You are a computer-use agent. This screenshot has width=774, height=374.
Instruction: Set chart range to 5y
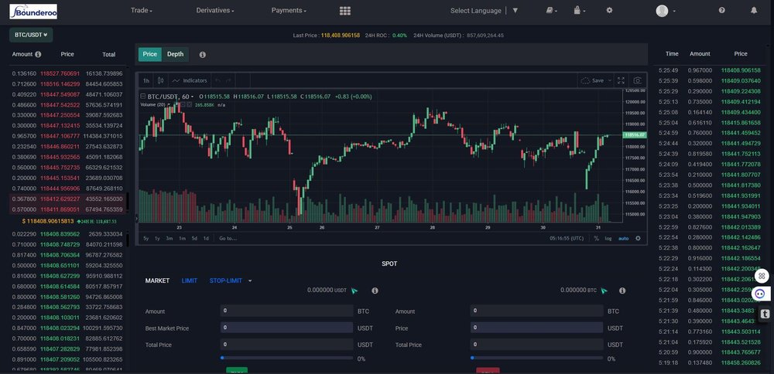(x=146, y=239)
